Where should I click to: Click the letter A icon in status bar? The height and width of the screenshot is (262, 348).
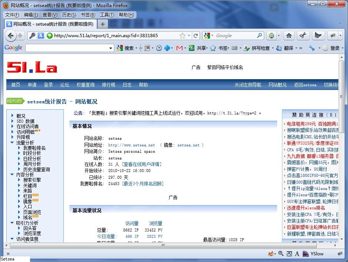(297, 253)
